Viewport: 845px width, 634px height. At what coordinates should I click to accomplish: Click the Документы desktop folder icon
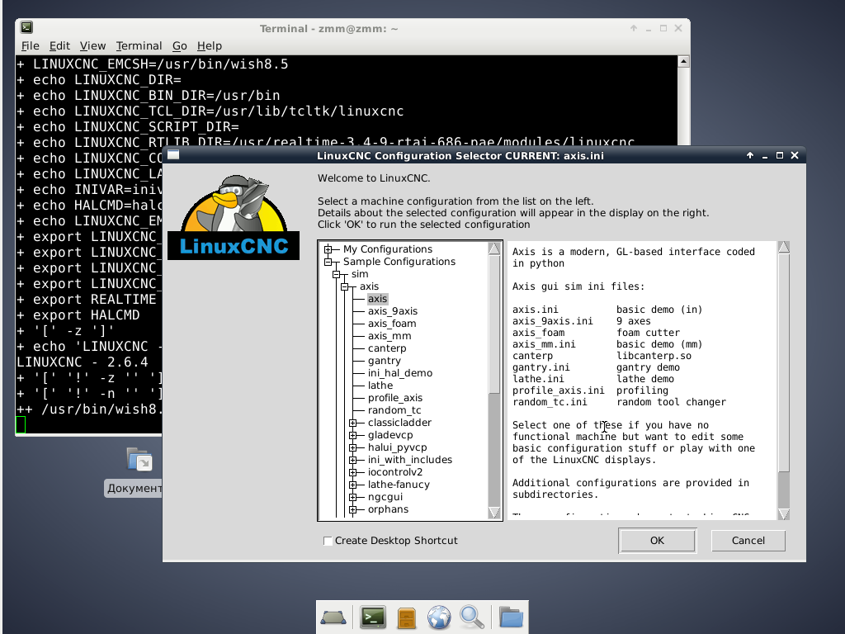[x=139, y=460]
